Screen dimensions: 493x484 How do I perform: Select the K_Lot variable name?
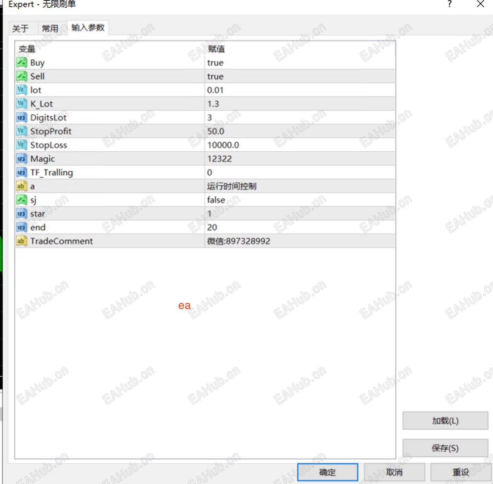[42, 104]
